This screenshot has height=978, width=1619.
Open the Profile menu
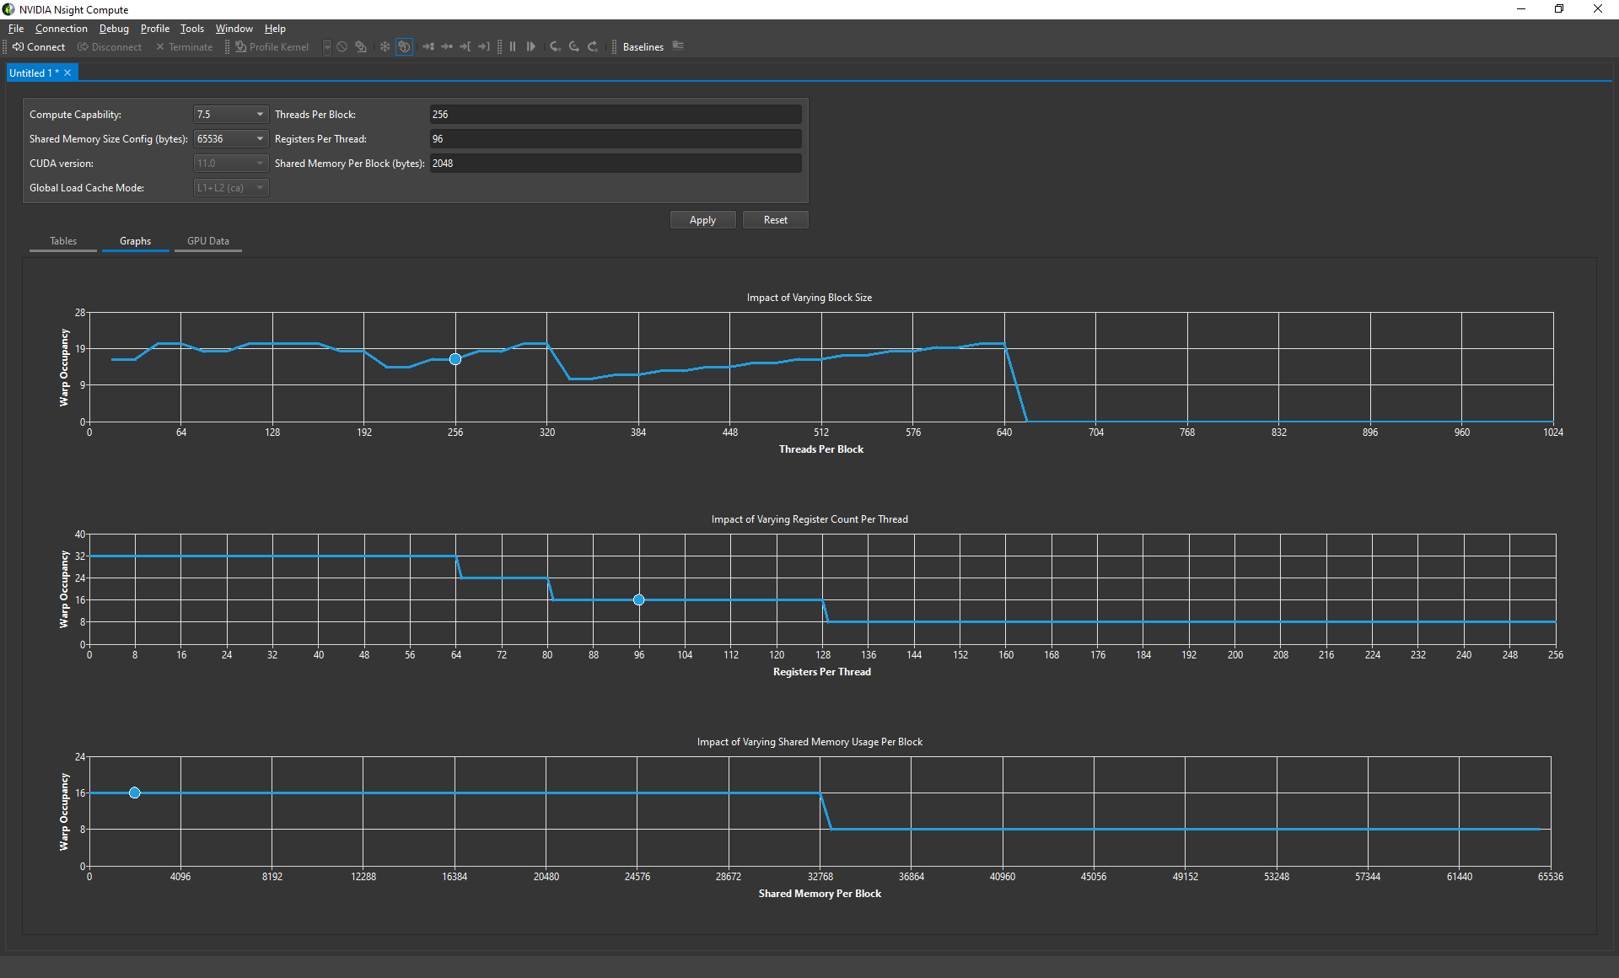pyautogui.click(x=155, y=29)
